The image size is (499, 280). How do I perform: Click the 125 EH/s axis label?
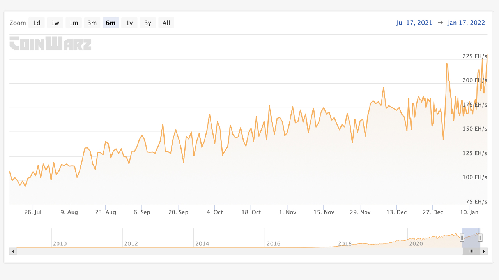[474, 153]
